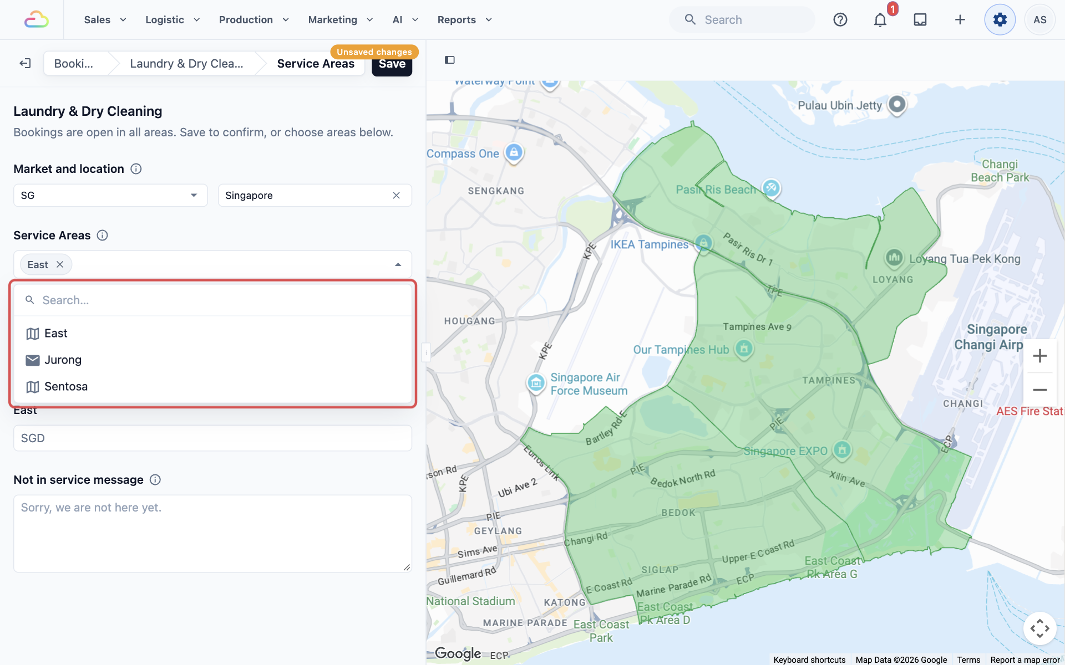Image resolution: width=1065 pixels, height=665 pixels.
Task: Open the settings gear icon
Action: click(x=1000, y=20)
